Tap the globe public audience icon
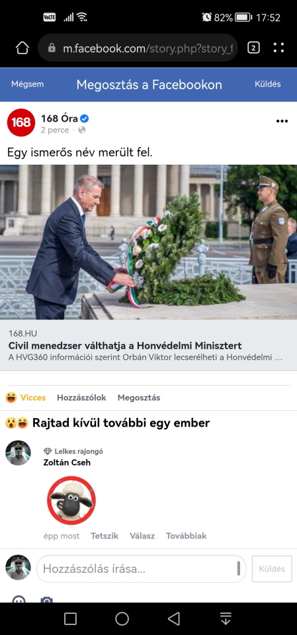The height and width of the screenshot is (635, 297). pos(82,130)
